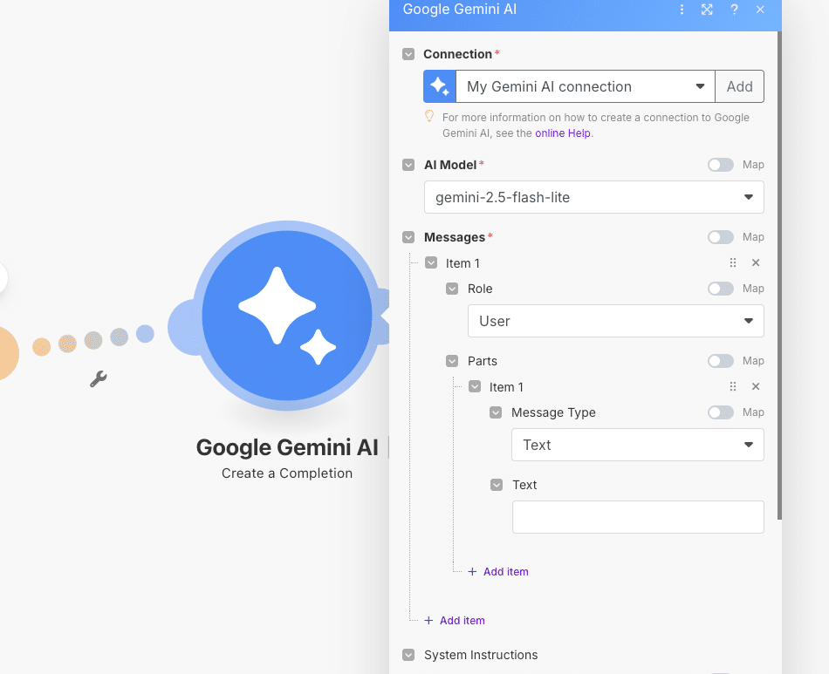
Task: Open the Role dropdown showing User
Action: pos(616,321)
